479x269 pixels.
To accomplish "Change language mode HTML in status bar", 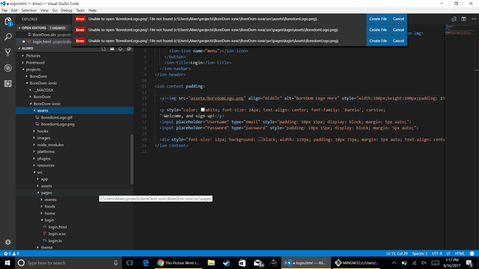I will coord(460,254).
